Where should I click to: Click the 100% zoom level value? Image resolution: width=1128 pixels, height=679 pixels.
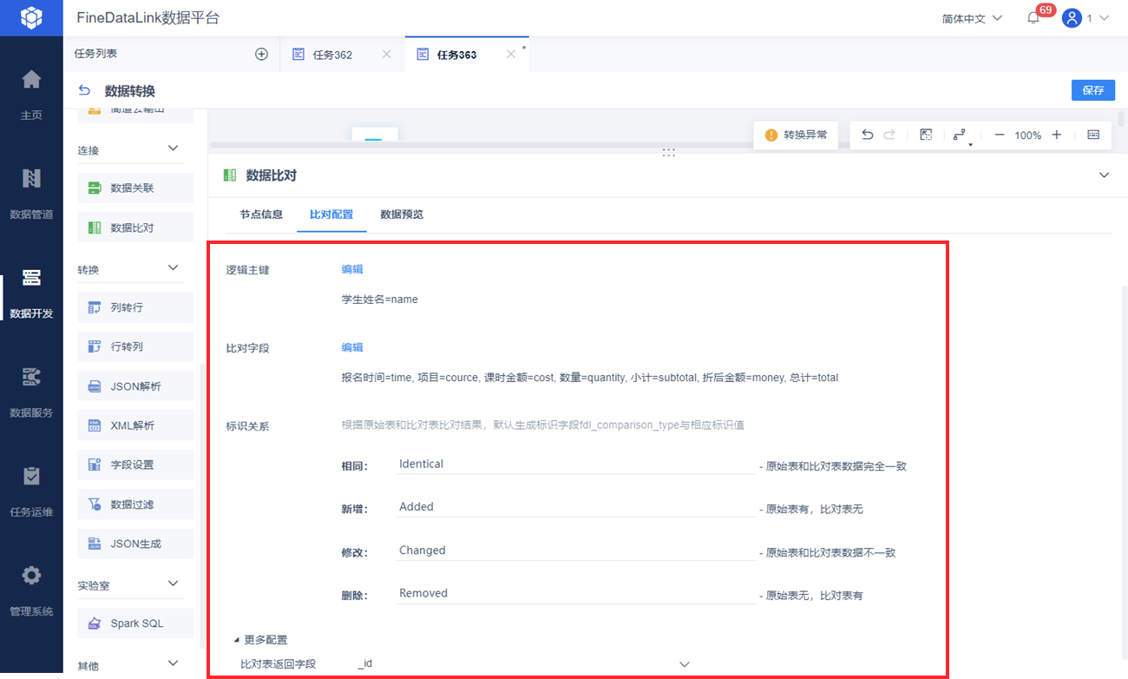coord(1028,135)
